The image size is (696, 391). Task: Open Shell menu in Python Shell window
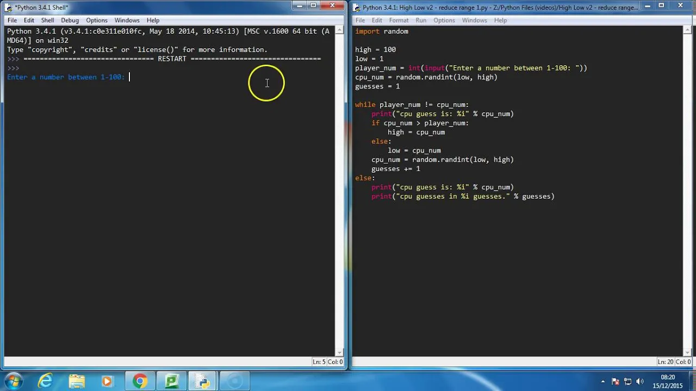(47, 20)
